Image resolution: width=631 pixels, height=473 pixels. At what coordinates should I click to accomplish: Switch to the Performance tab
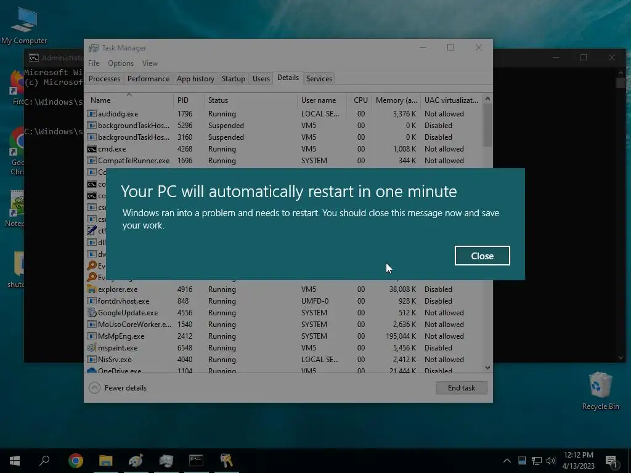click(x=149, y=79)
